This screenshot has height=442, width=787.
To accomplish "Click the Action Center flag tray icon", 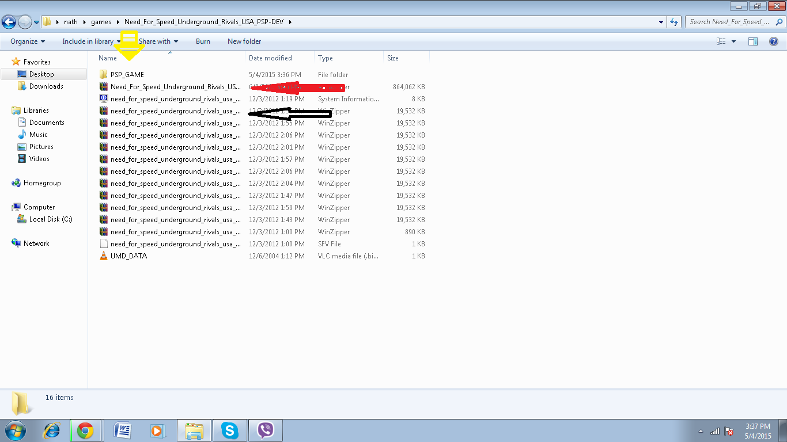I will (x=729, y=431).
